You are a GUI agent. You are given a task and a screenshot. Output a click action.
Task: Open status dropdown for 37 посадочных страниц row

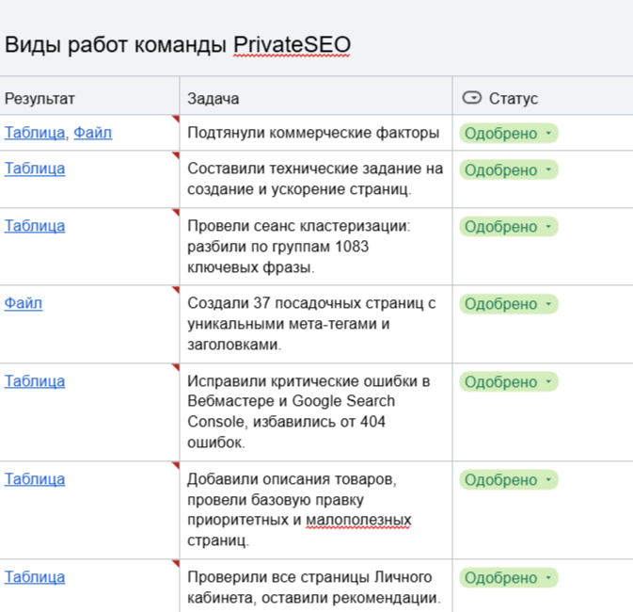[x=509, y=303]
